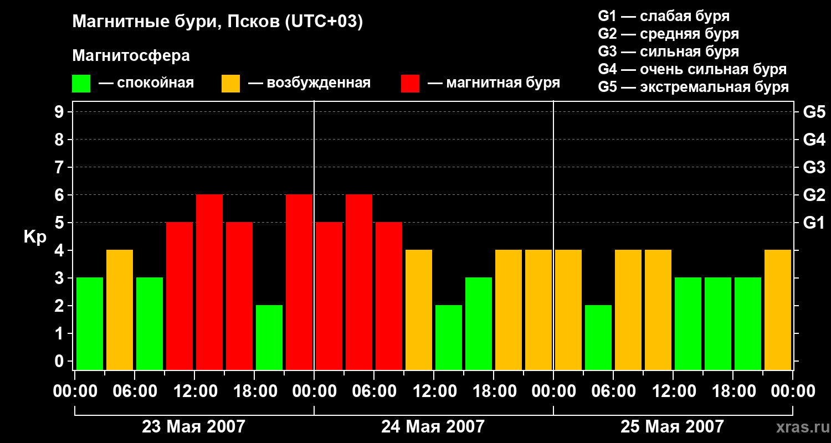Screen dimensions: 831x443
Task: Click the red Kp 5 bar at 00:00–03:00 on 24 May
Action: (x=329, y=296)
